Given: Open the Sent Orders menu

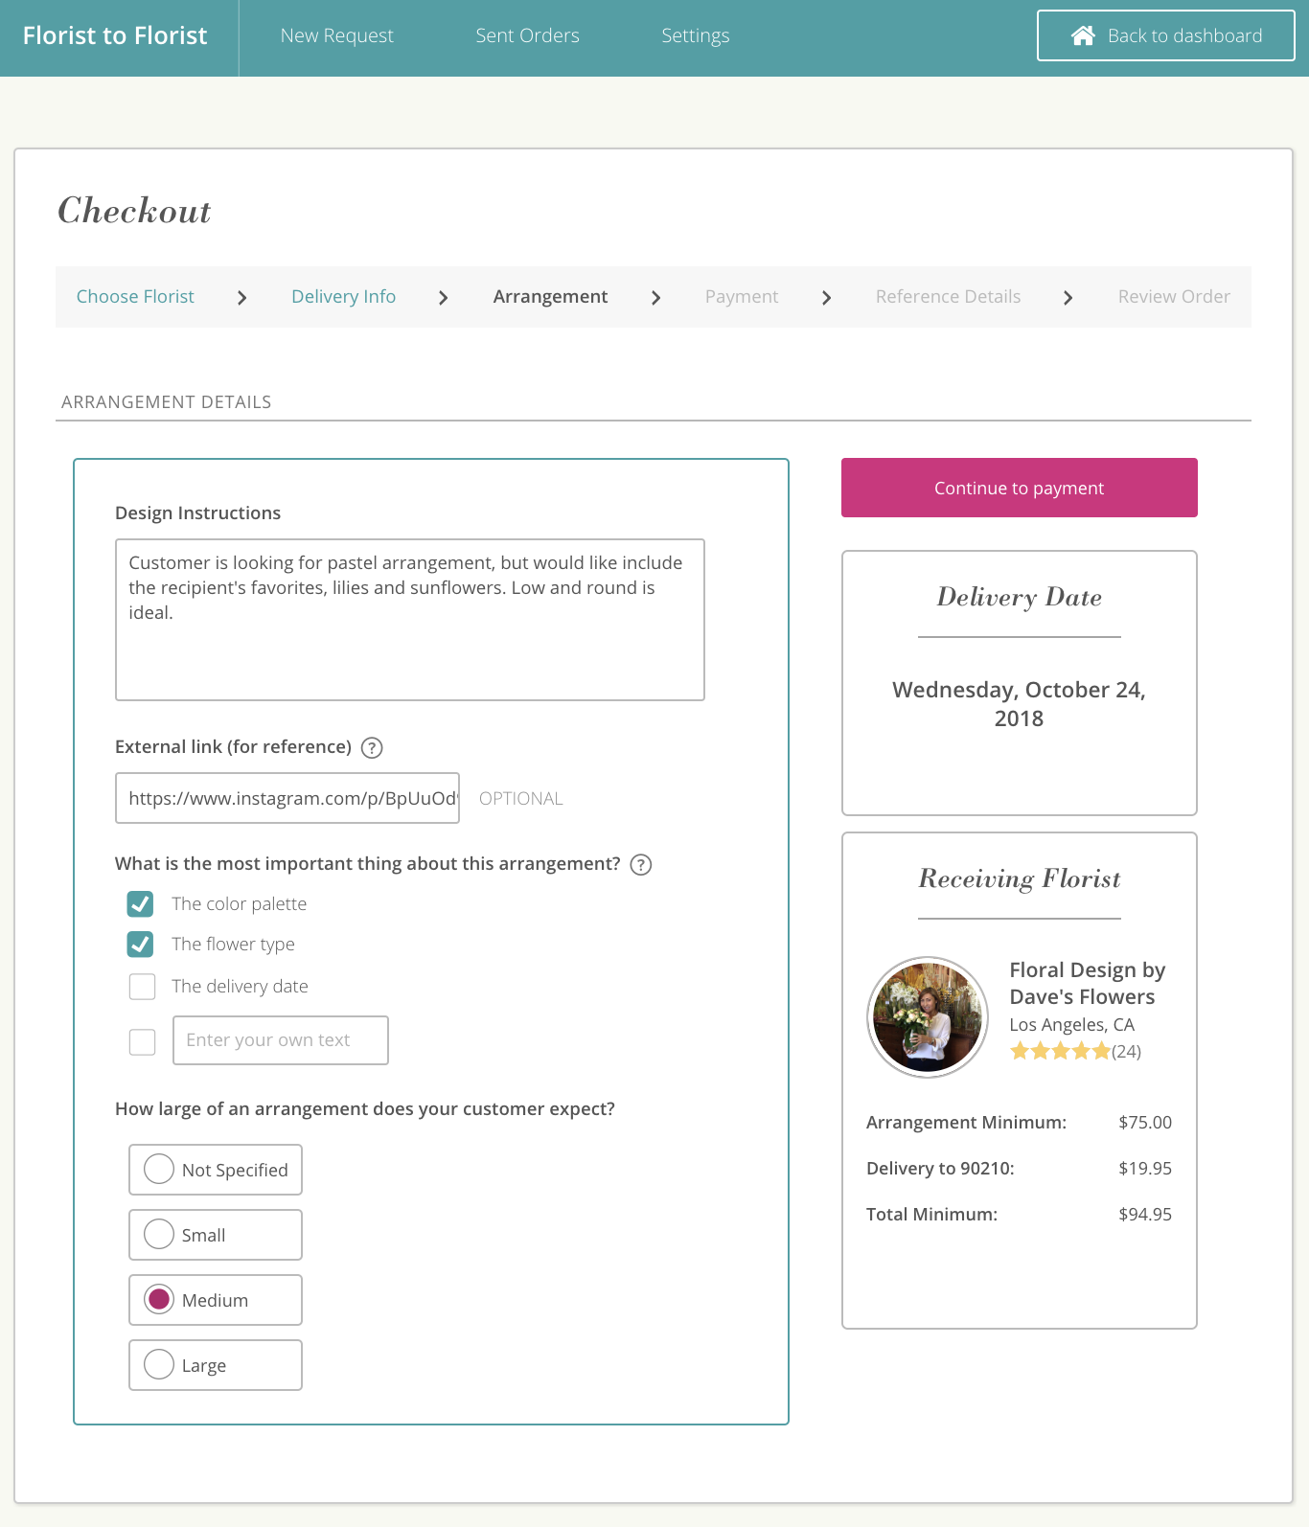Looking at the screenshot, I should [527, 35].
